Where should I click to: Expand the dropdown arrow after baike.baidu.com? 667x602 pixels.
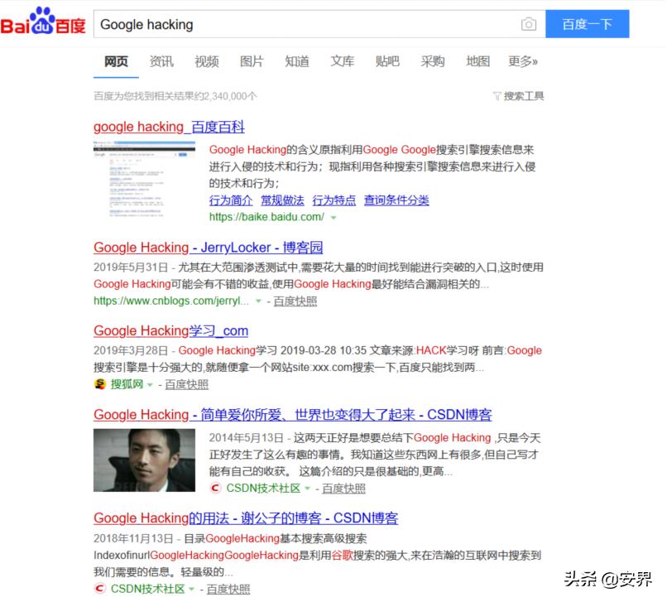(x=335, y=217)
